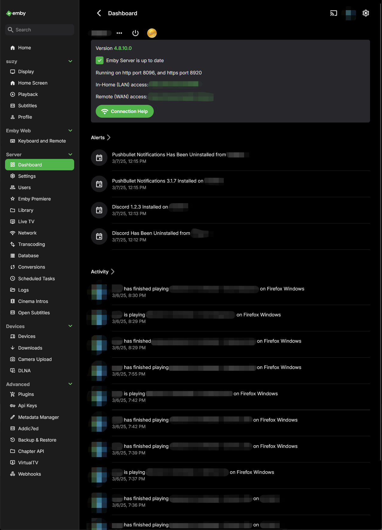This screenshot has width=382, height=530.
Task: Open the Activity section link
Action: pyautogui.click(x=103, y=272)
